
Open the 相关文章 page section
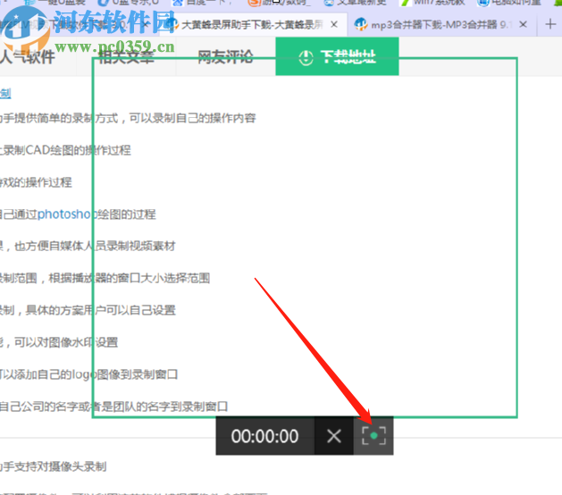[x=126, y=56]
